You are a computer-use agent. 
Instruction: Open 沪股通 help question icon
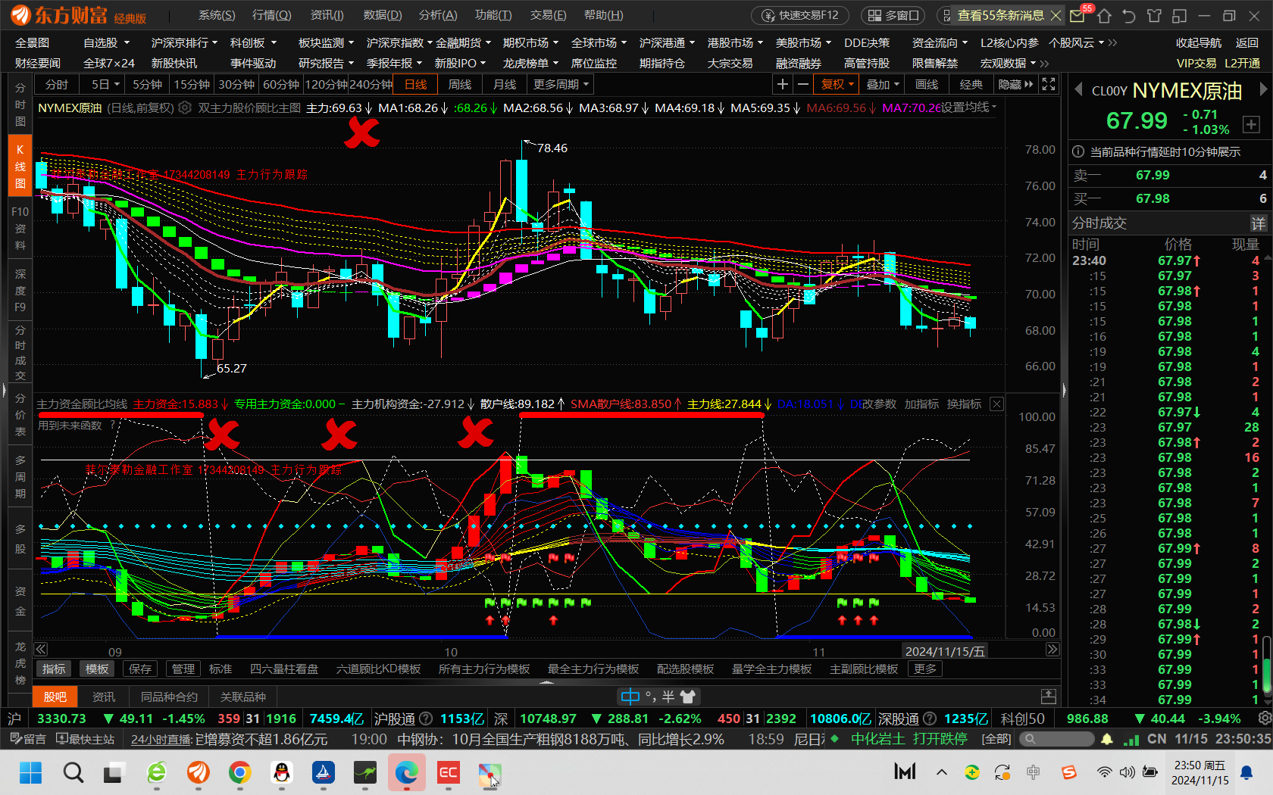(x=426, y=719)
